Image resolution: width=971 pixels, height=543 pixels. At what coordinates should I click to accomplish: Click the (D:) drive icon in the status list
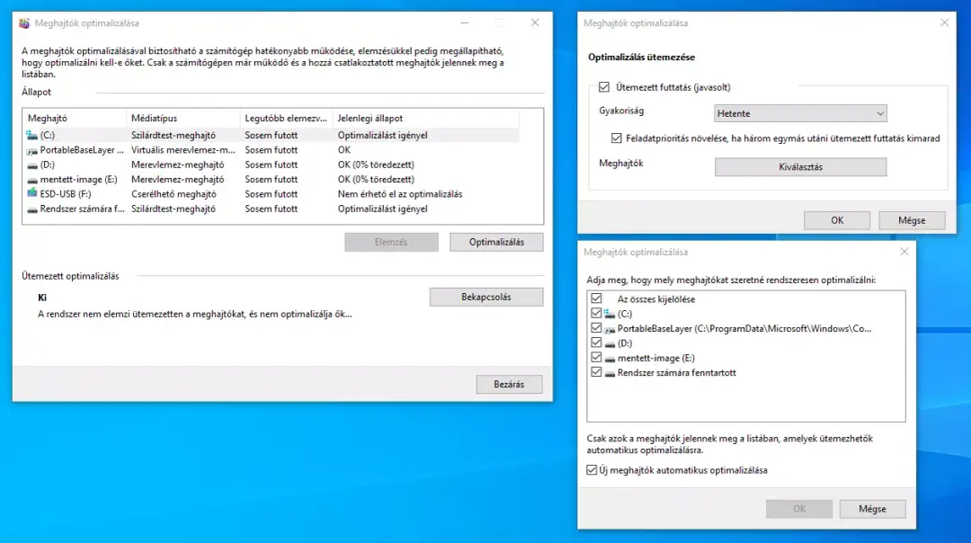pos(32,165)
